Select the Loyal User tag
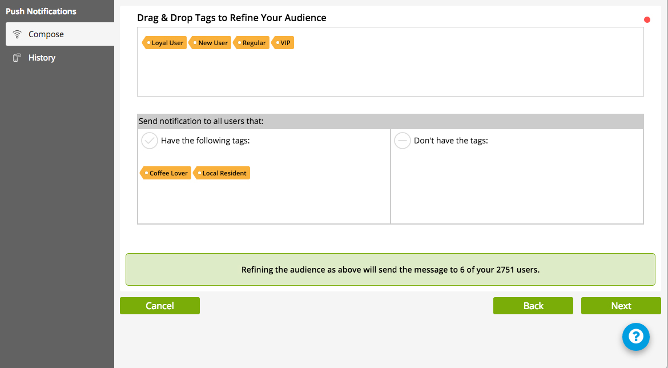Image resolution: width=668 pixels, height=368 pixels. (x=165, y=43)
